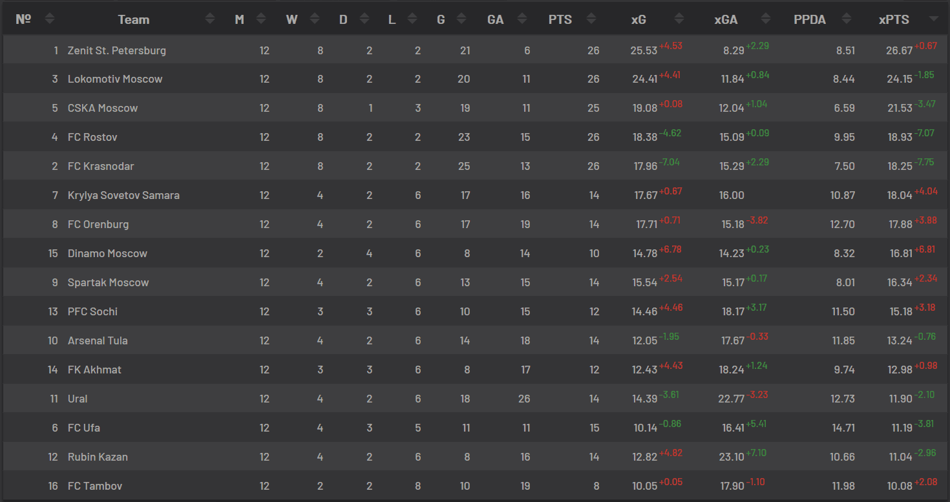Open Zenit St. Petersburg team link
The height and width of the screenshot is (502, 950).
(x=117, y=50)
